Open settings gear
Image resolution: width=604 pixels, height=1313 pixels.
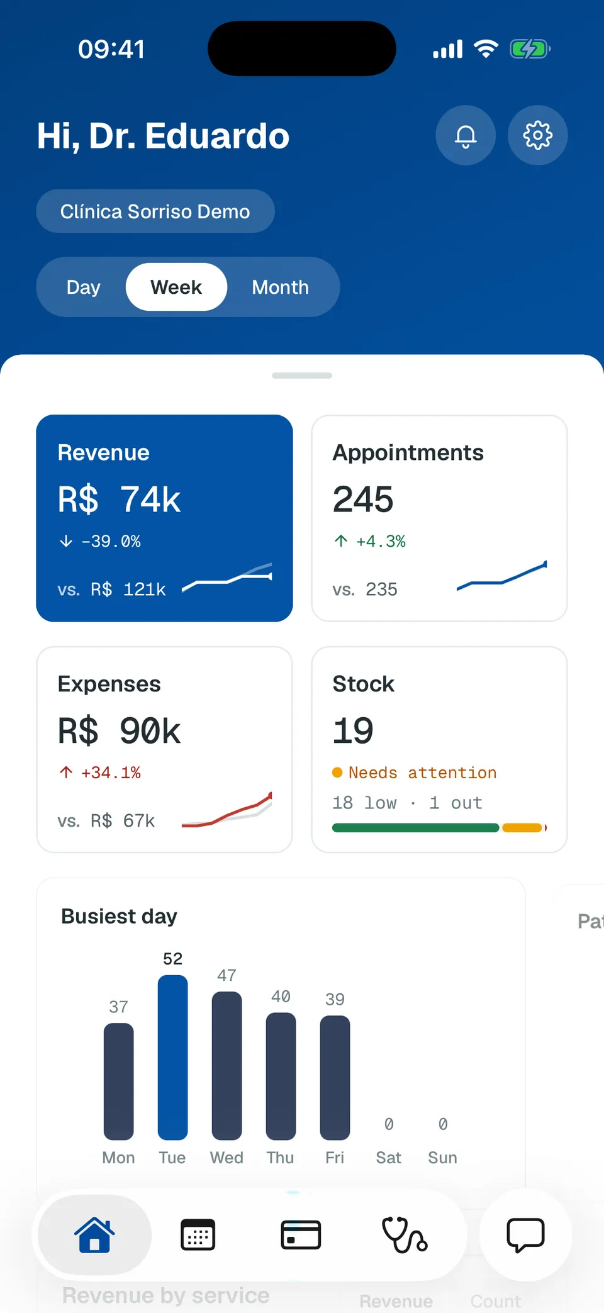click(x=538, y=135)
